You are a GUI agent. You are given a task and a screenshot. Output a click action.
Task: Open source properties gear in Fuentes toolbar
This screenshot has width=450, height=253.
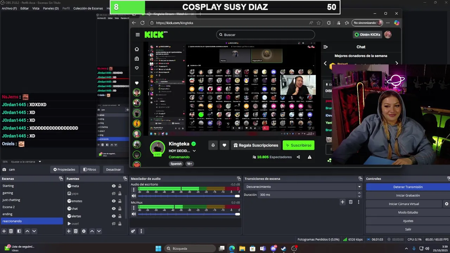(84, 231)
